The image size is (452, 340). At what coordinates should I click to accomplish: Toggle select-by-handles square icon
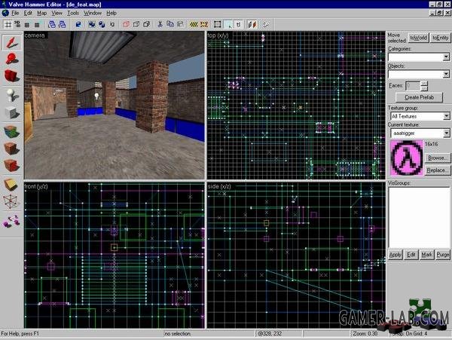[x=218, y=25]
